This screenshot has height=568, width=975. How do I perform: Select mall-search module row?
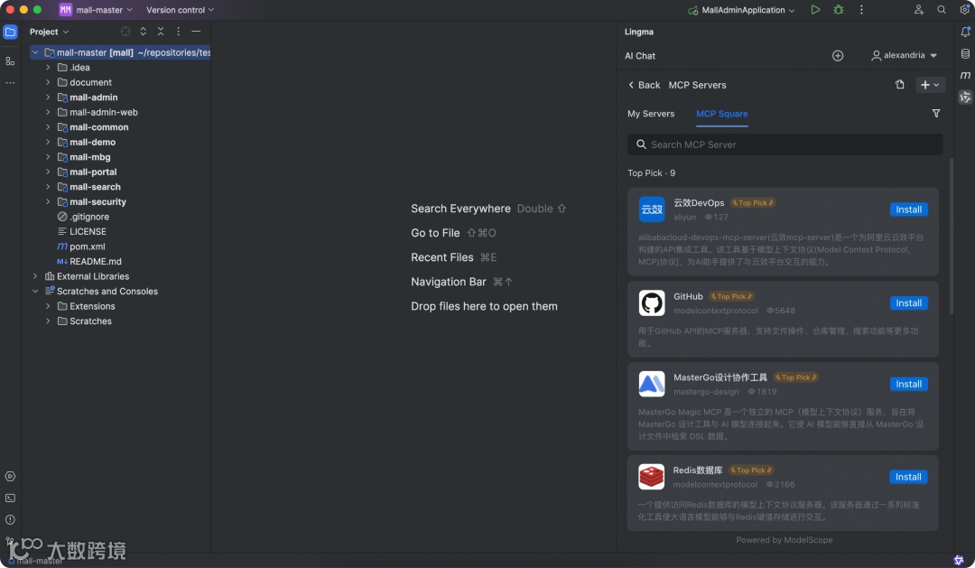pos(120,187)
